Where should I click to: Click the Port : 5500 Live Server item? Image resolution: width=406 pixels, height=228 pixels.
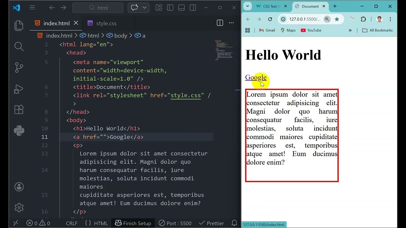click(175, 223)
